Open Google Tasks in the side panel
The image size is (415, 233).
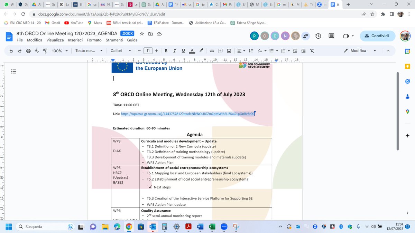[407, 81]
